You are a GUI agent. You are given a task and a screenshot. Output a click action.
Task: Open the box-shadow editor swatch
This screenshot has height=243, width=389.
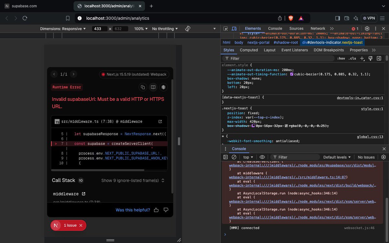click(x=253, y=126)
